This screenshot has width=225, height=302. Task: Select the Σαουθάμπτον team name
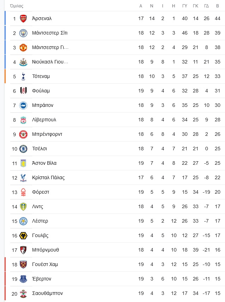[x=47, y=293]
